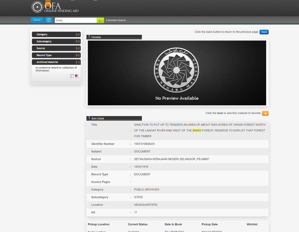The image size is (299, 232).
Task: Click the blue Reset button
Action: [x=37, y=20]
